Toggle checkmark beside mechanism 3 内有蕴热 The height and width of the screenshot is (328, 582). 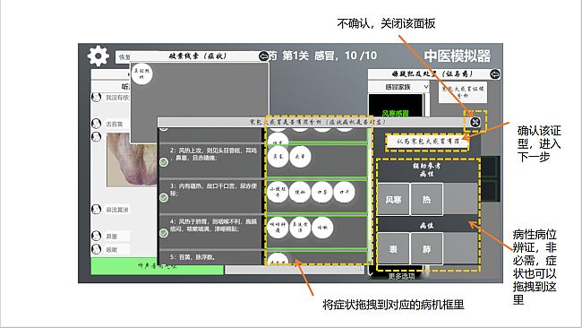164,198
